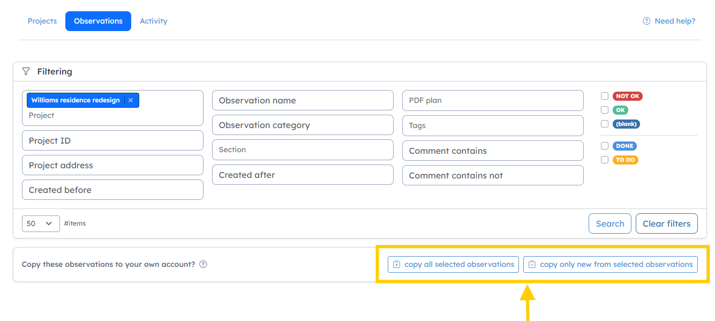Viewport: 715px width, 321px height.
Task: Check the TO DO filter checkbox
Action: click(605, 160)
